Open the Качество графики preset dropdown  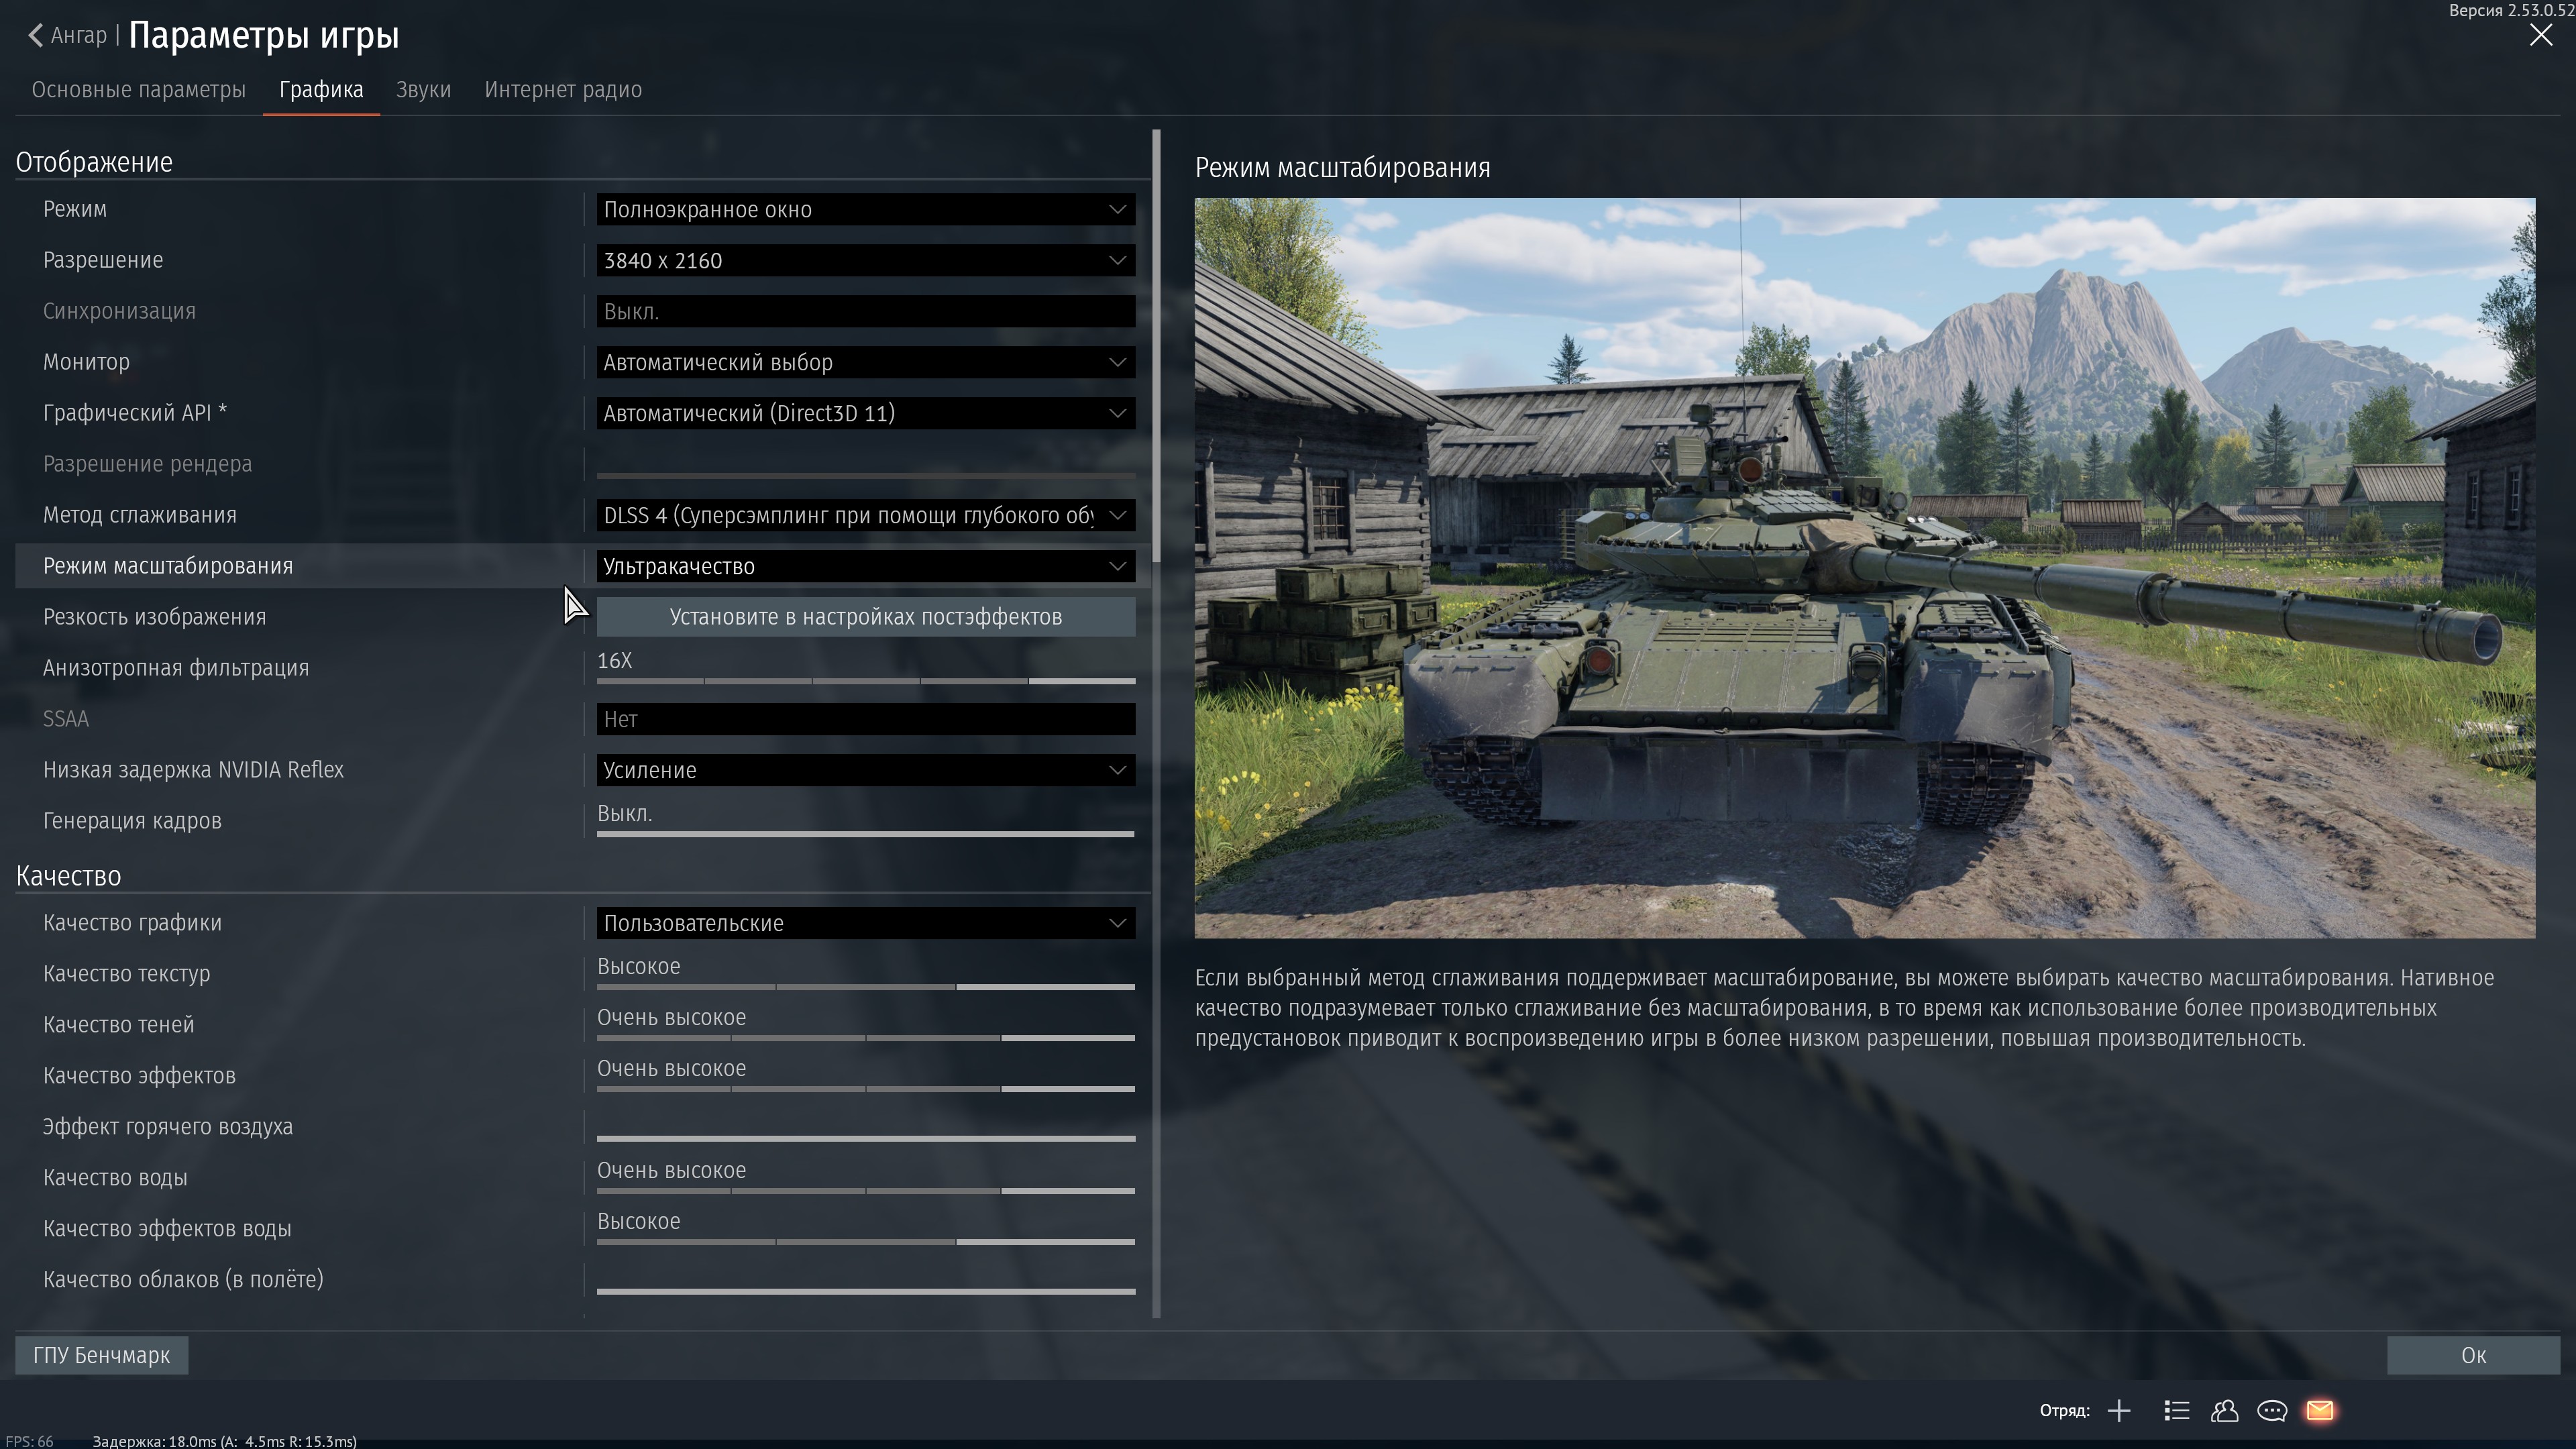coord(865,923)
